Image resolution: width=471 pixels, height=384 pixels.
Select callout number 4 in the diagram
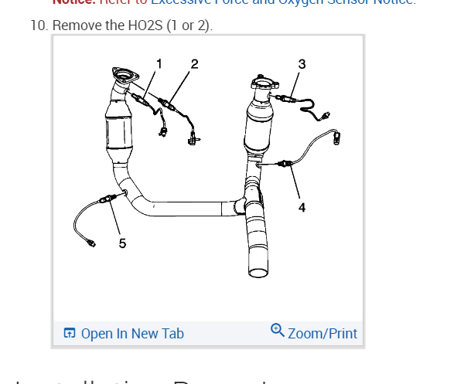[302, 207]
